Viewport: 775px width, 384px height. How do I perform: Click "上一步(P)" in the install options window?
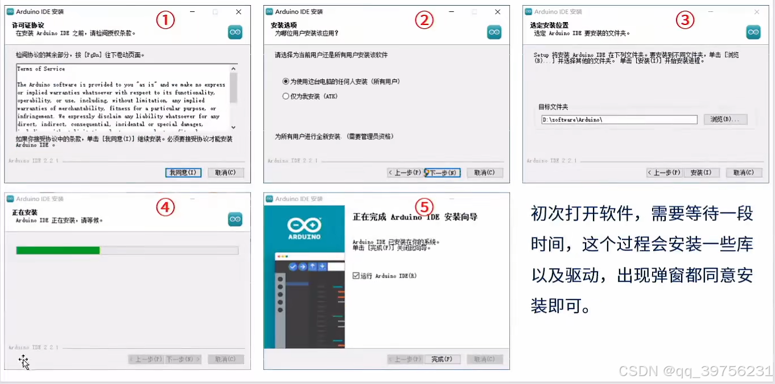[x=406, y=173]
